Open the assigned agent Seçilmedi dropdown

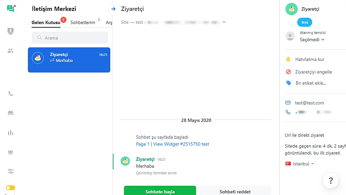tap(312, 40)
